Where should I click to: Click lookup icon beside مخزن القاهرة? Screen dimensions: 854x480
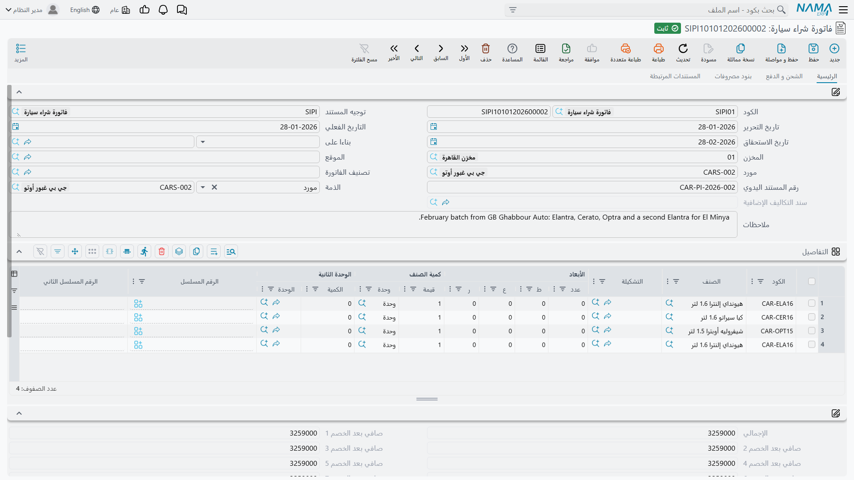pos(434,157)
